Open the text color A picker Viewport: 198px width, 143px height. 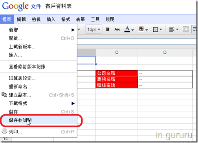(x=127, y=29)
